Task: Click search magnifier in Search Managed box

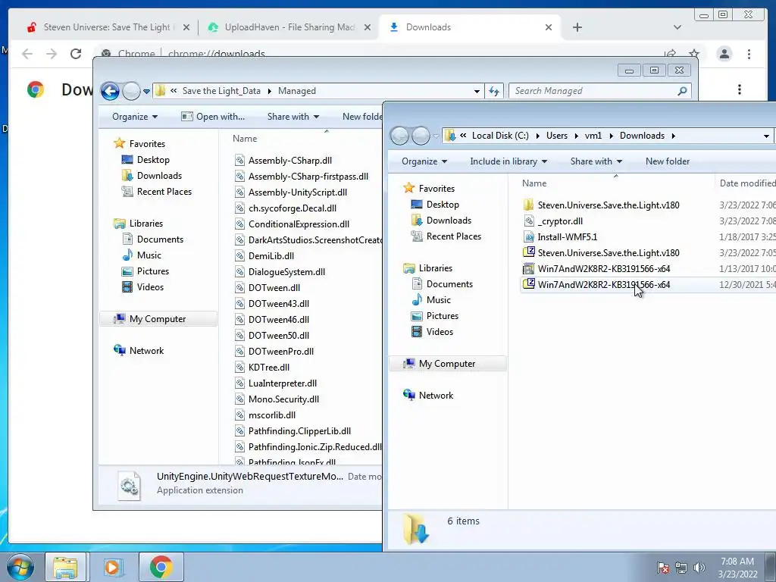Action: (683, 91)
